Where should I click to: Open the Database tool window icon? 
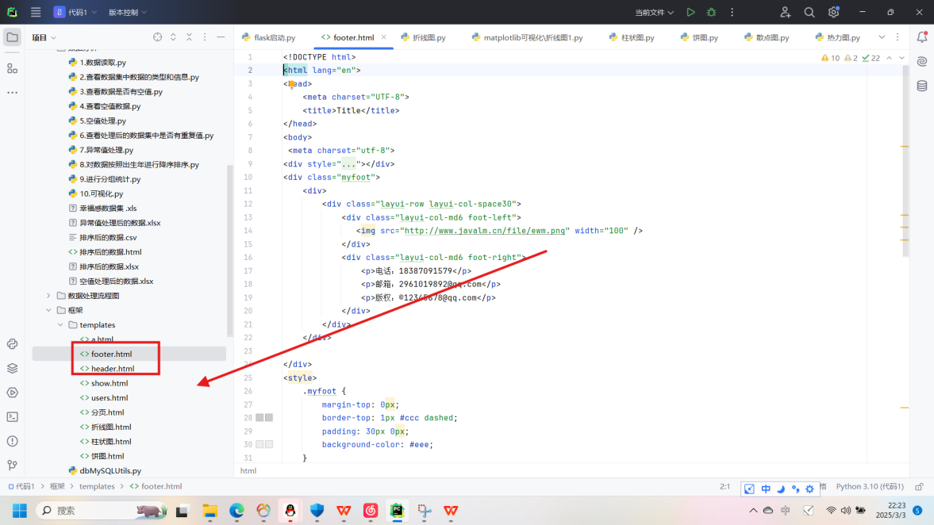(921, 86)
